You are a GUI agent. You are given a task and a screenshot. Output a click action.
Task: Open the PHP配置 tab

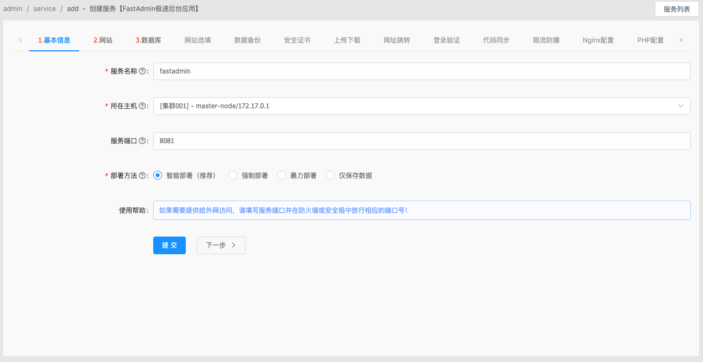(x=650, y=39)
